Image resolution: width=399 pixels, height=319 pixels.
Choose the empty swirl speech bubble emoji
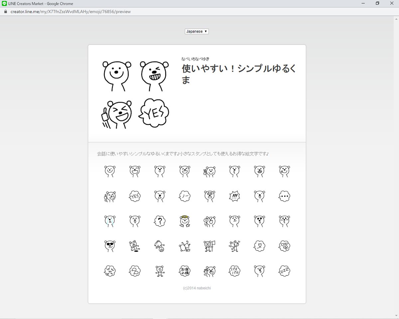point(135,271)
